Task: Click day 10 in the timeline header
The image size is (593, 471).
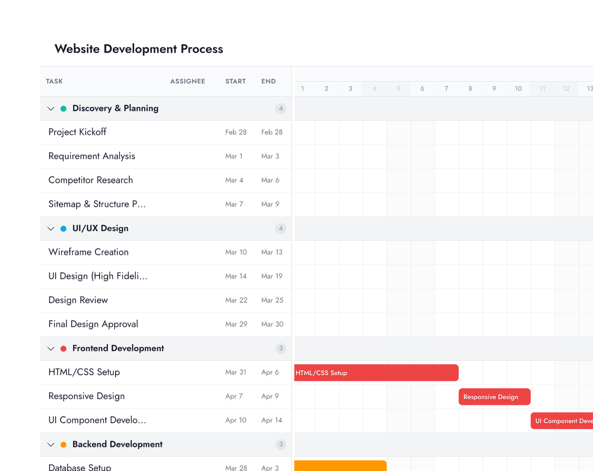Action: pyautogui.click(x=518, y=89)
